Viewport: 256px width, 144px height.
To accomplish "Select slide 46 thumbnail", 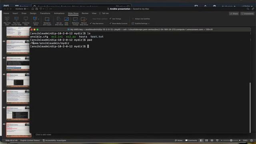I will [18, 80].
